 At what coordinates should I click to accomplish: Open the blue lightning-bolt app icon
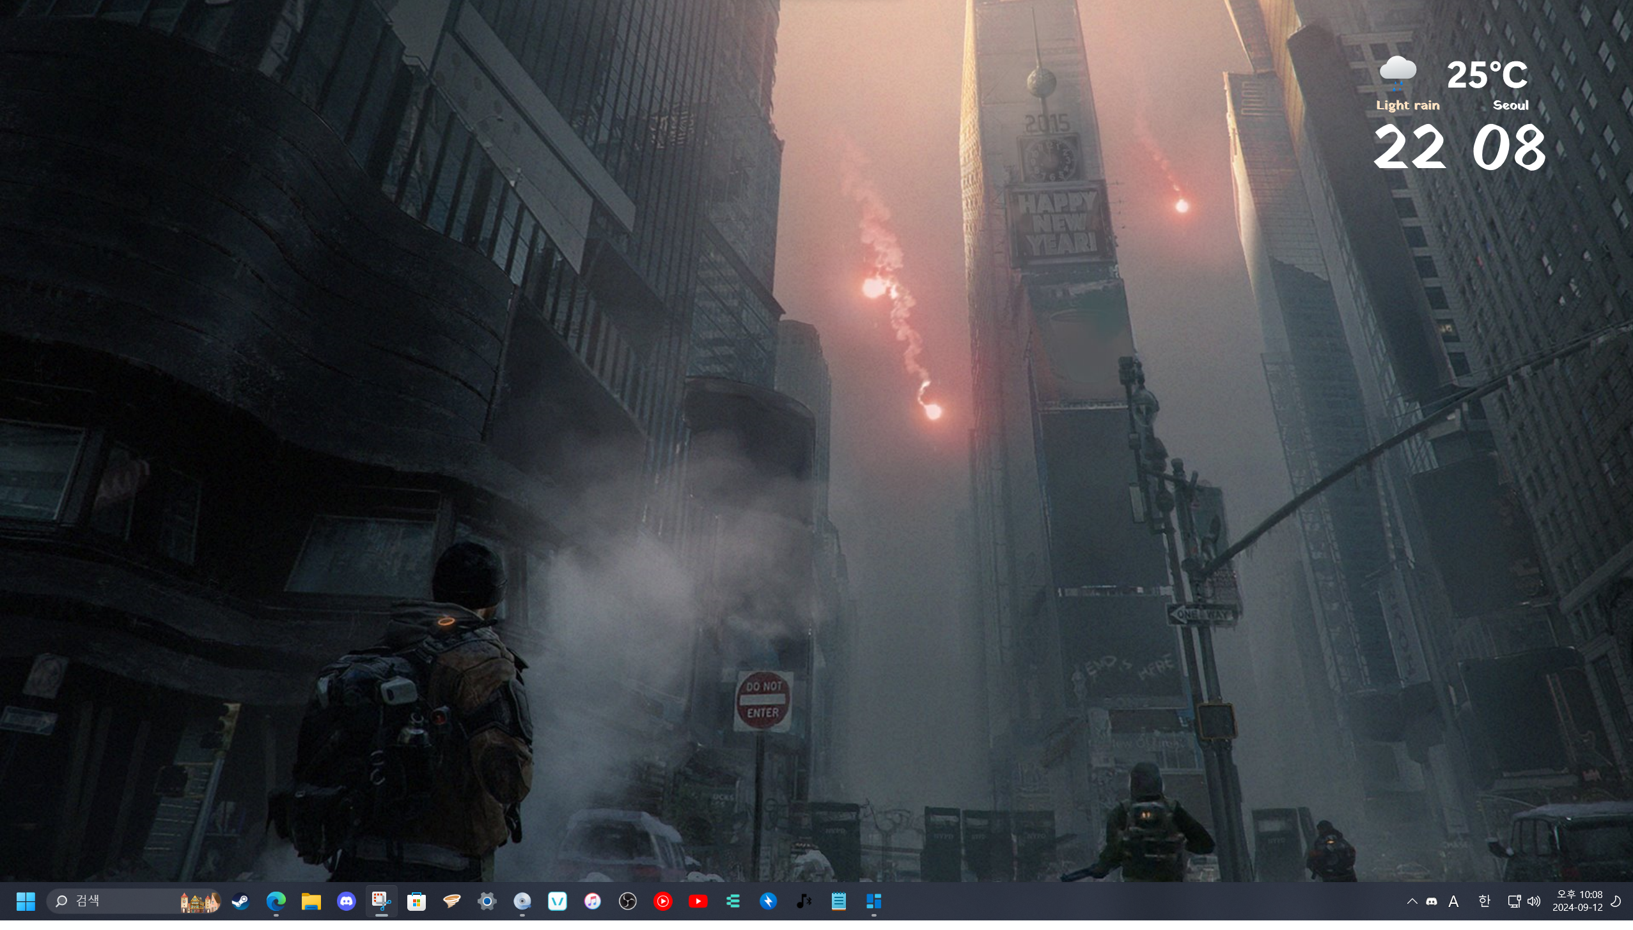click(769, 901)
